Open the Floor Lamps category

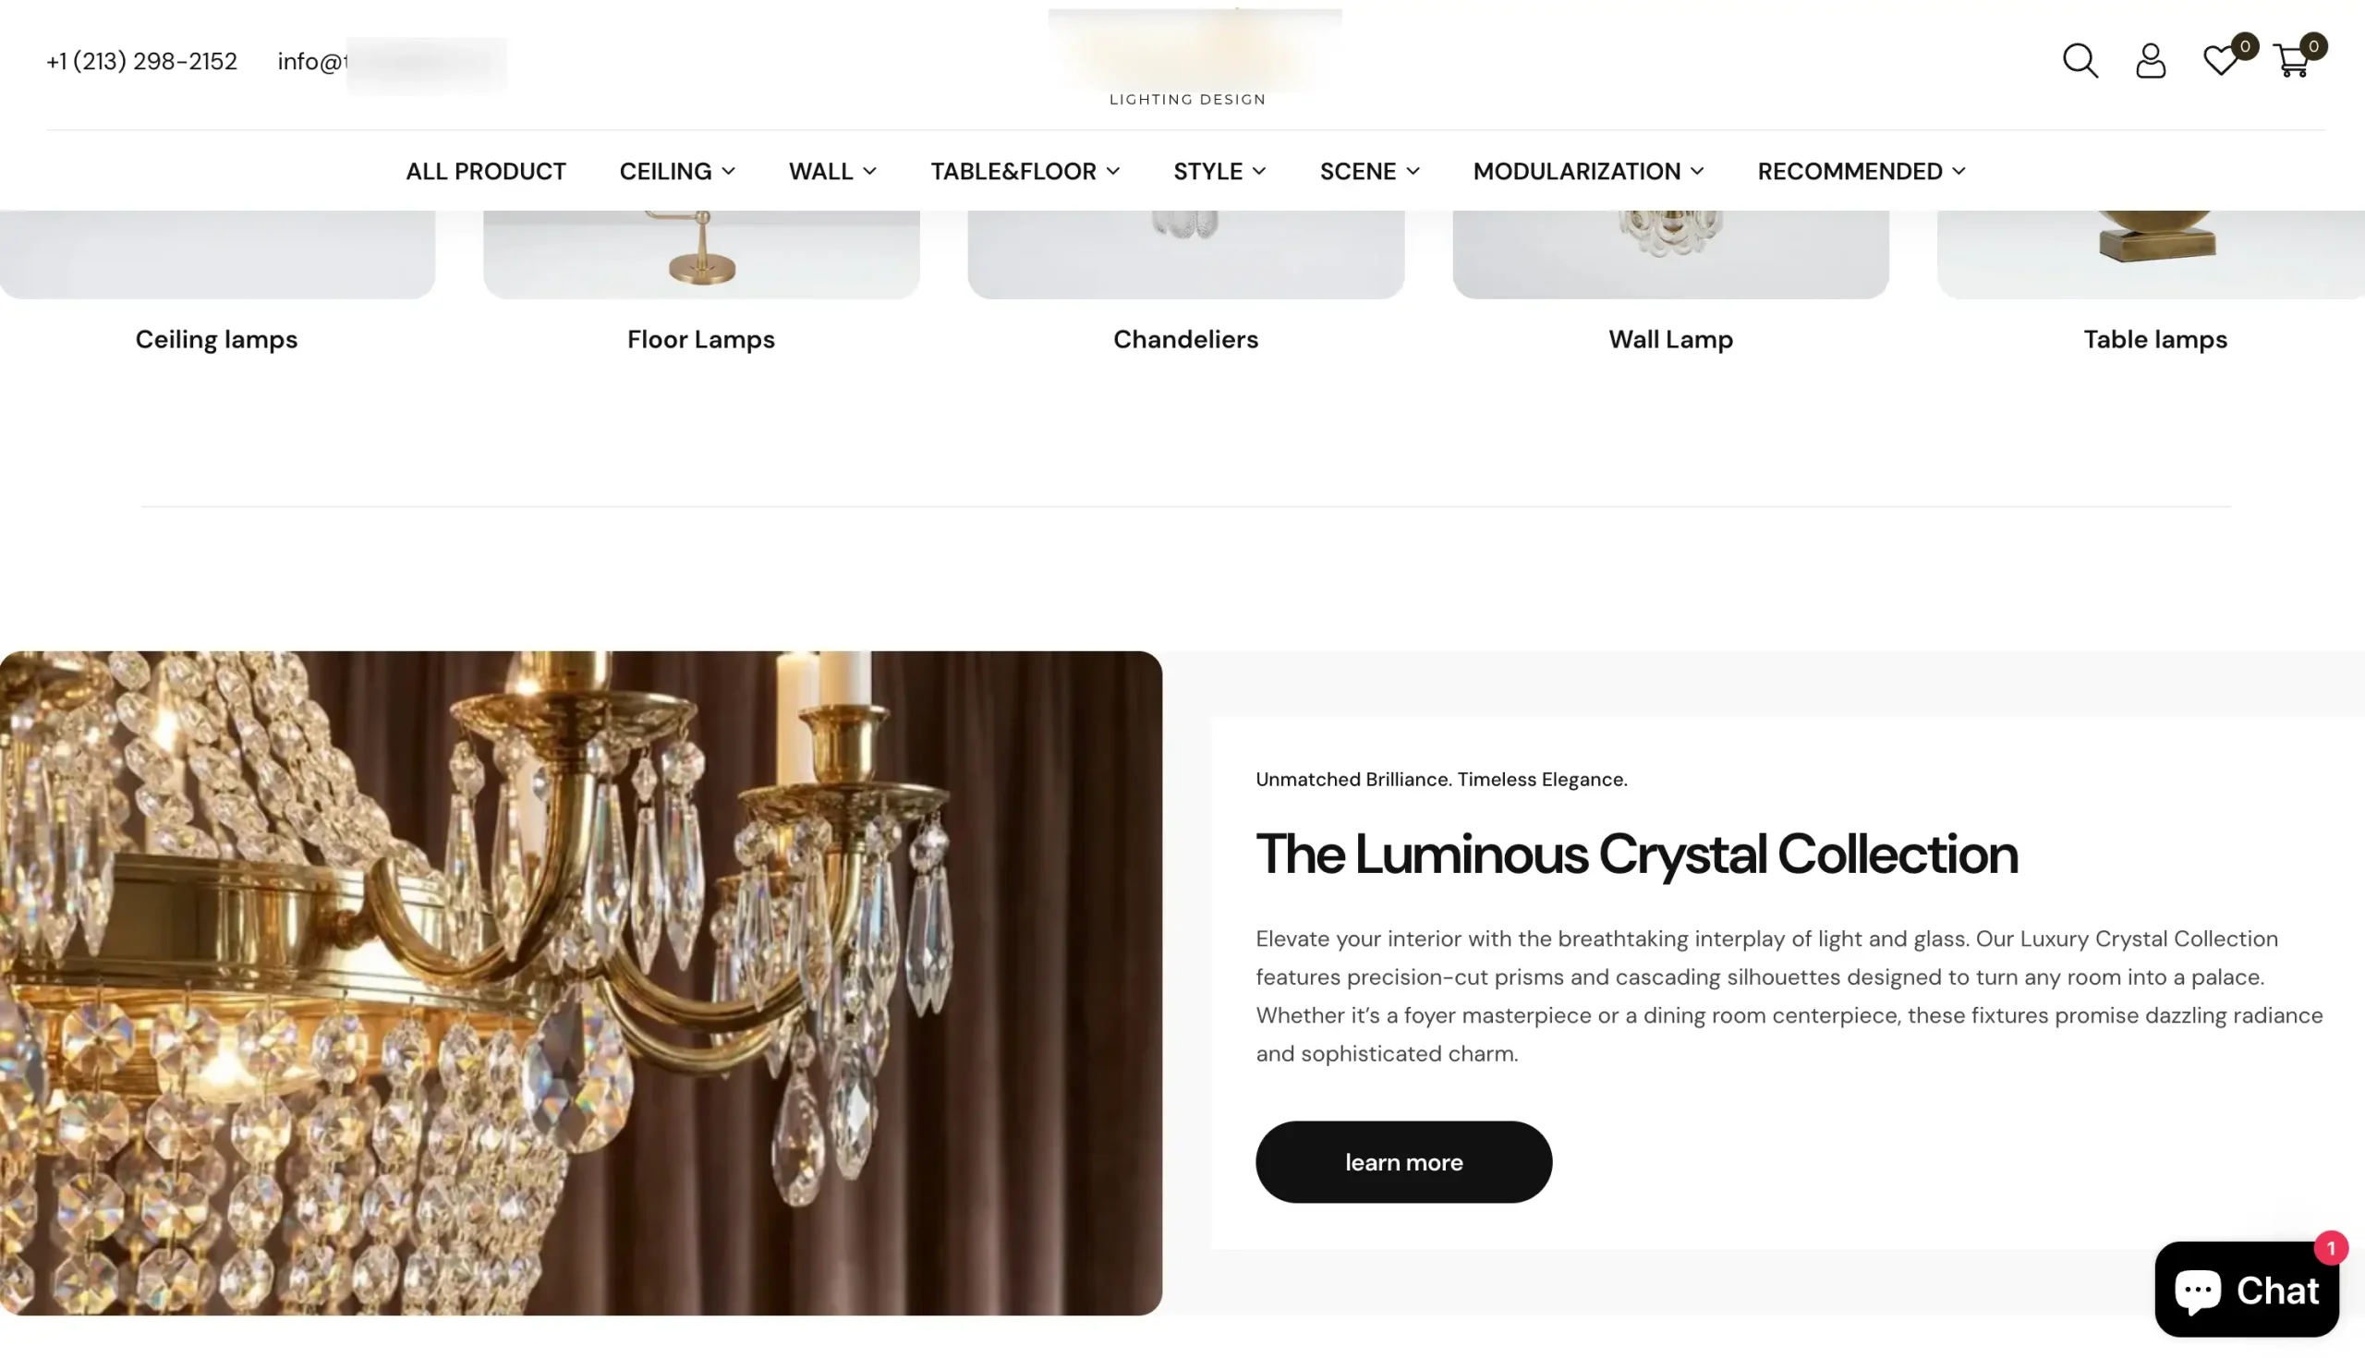pyautogui.click(x=700, y=340)
